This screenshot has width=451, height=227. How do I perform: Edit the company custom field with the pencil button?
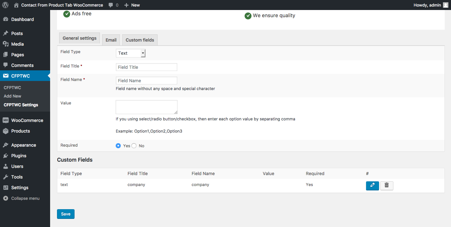(372, 186)
